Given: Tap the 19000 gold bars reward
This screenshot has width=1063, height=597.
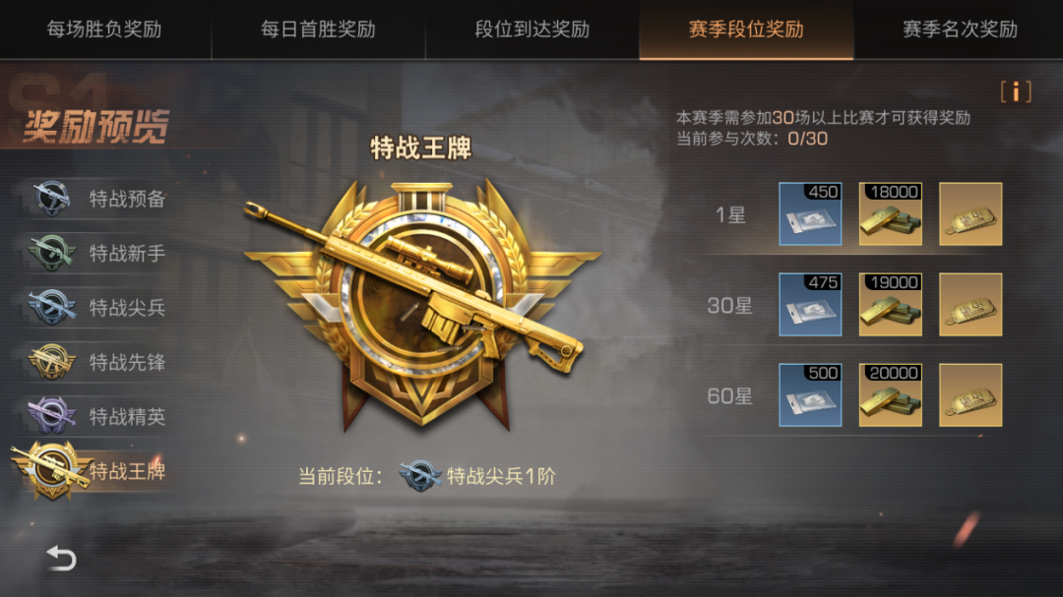Looking at the screenshot, I should click(x=890, y=304).
